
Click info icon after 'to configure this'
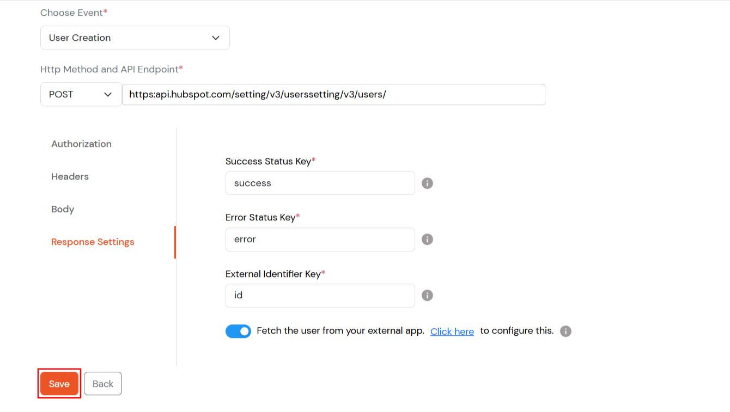click(566, 331)
